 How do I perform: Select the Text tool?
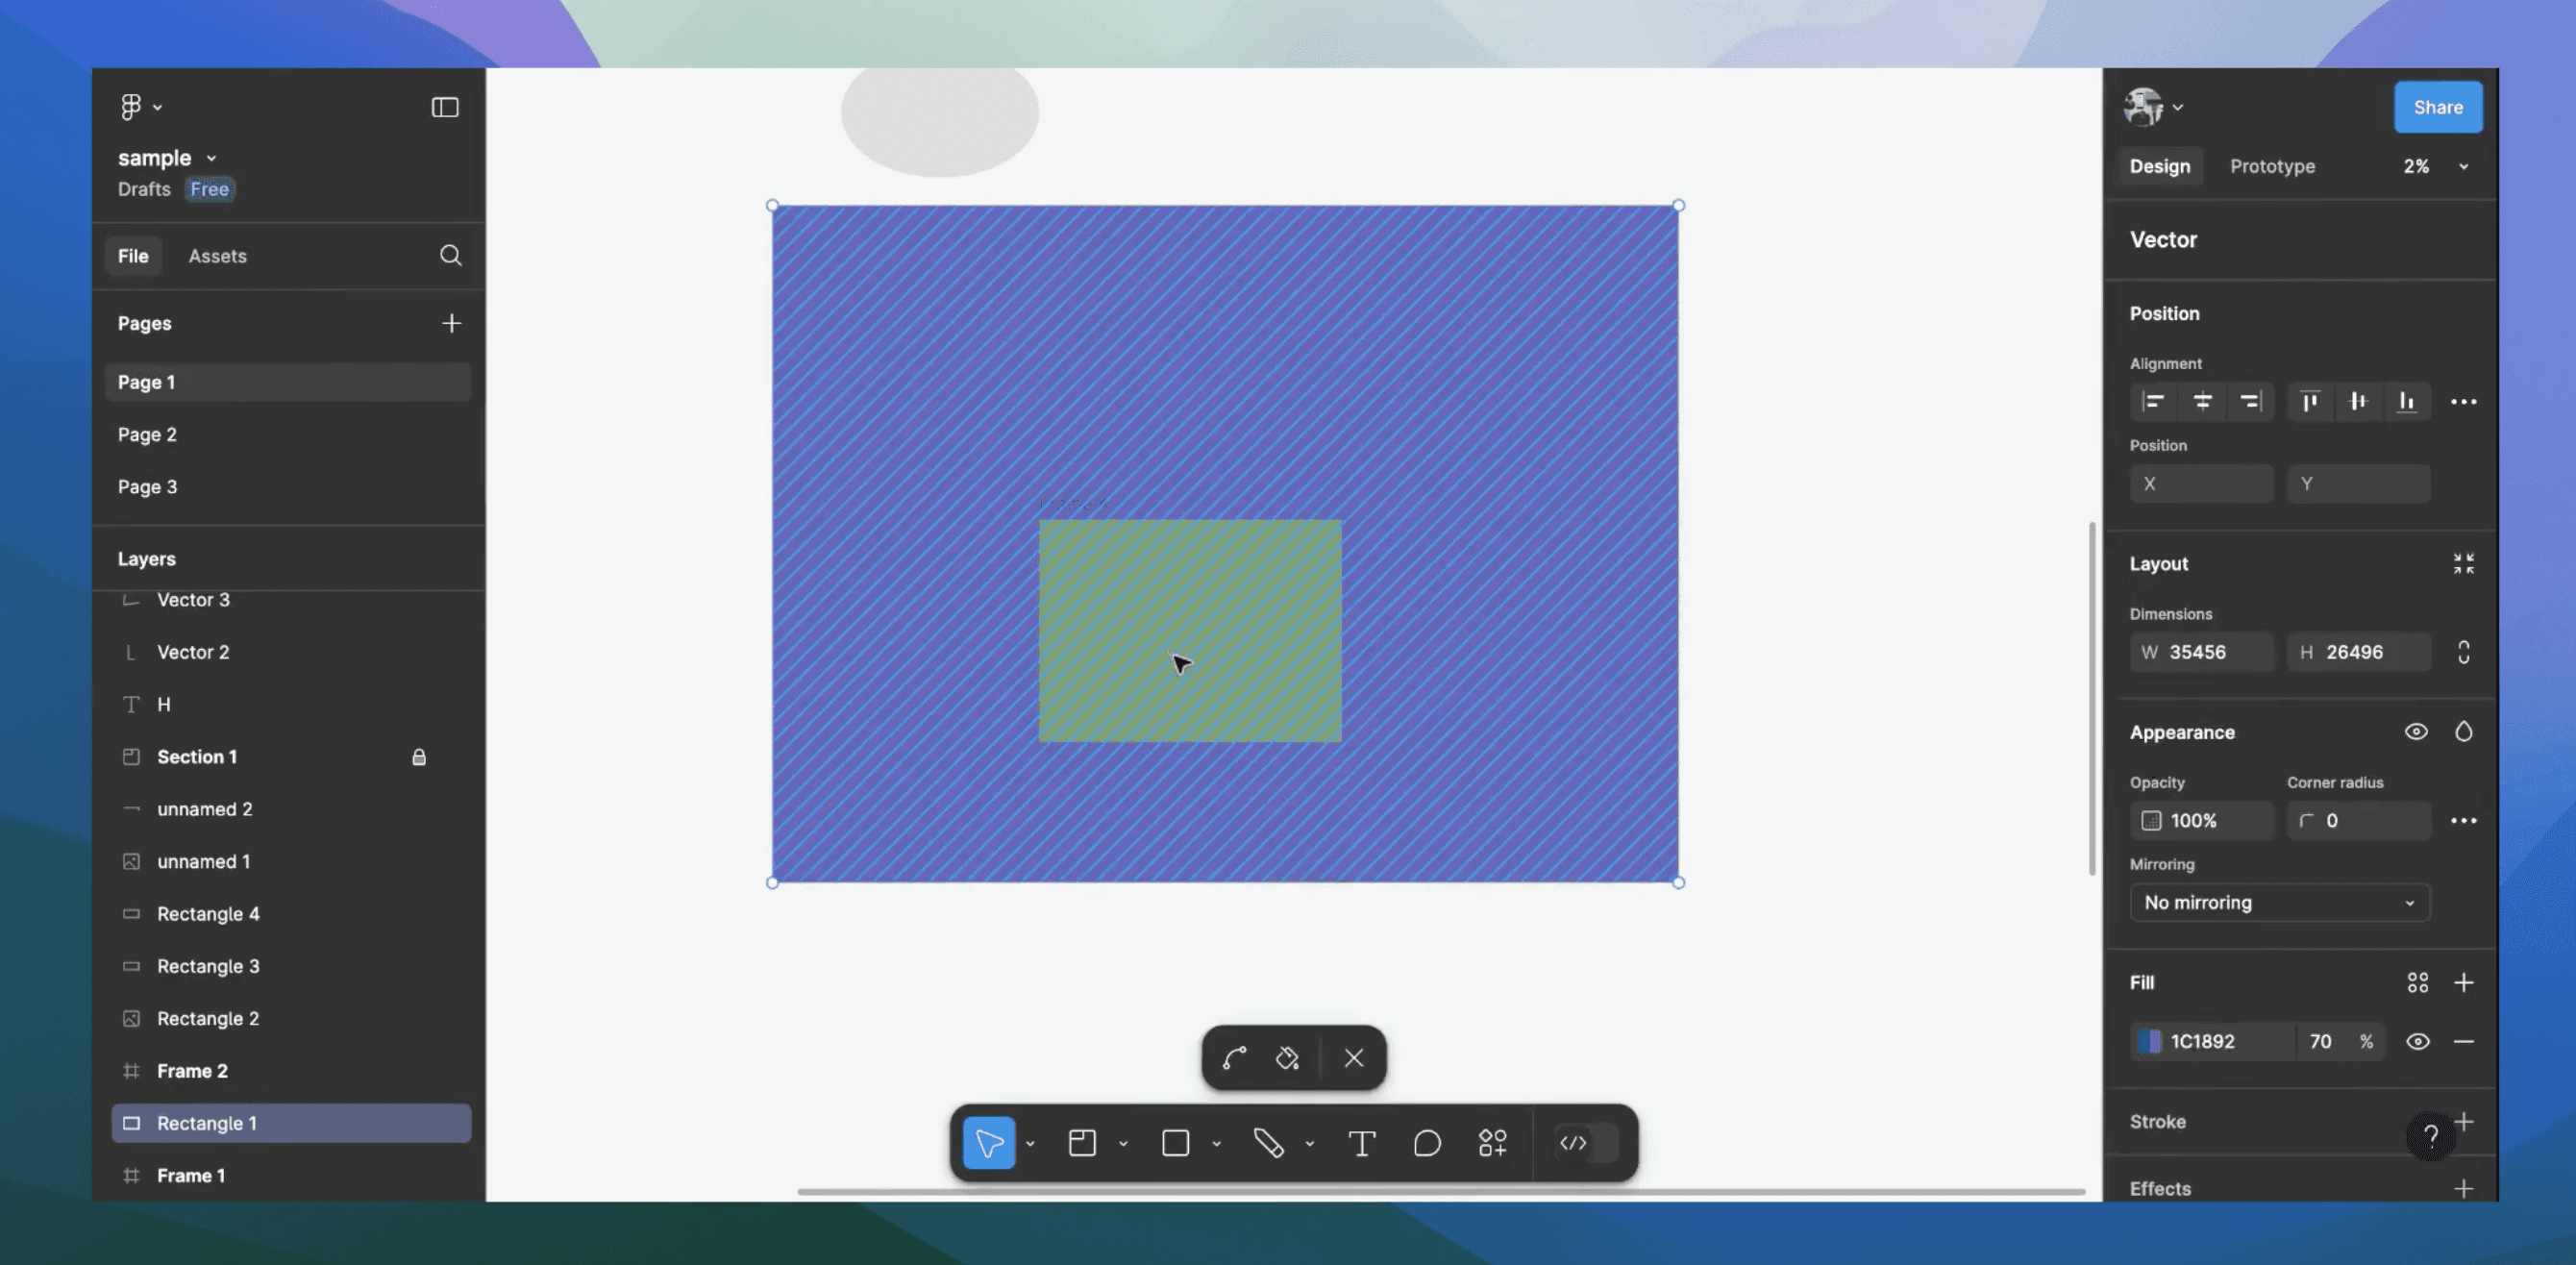[1361, 1142]
